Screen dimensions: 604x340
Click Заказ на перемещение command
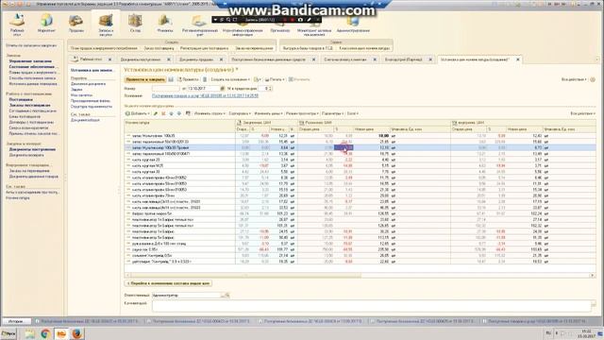click(x=254, y=48)
